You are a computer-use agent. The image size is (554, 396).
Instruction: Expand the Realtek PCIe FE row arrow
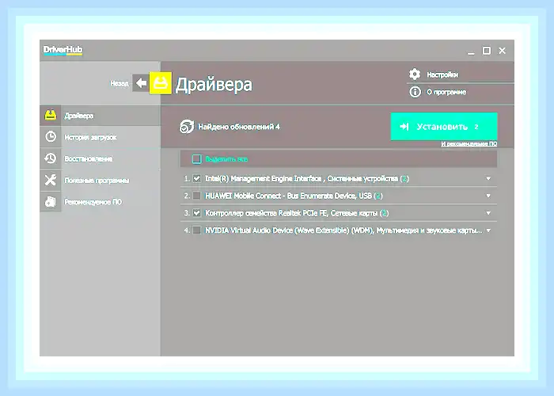(x=488, y=213)
